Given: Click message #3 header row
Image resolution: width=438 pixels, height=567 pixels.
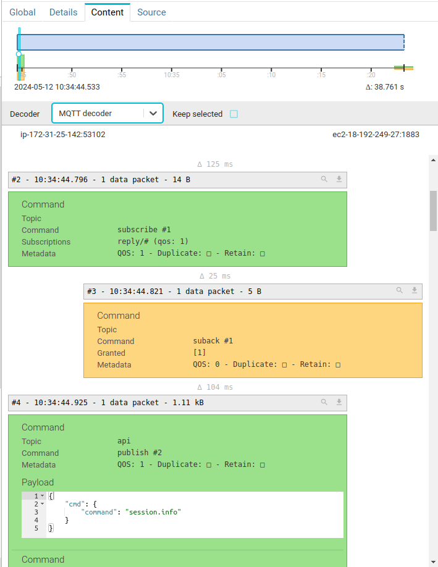Looking at the screenshot, I should click(253, 291).
